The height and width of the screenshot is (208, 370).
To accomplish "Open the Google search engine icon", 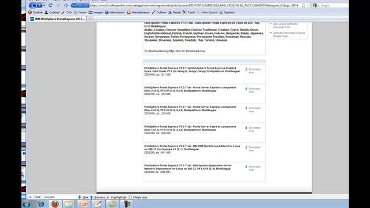I will pos(314,5).
